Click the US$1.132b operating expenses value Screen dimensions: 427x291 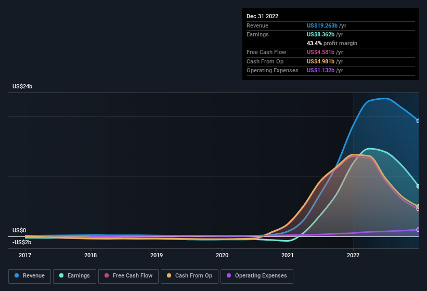(x=320, y=71)
